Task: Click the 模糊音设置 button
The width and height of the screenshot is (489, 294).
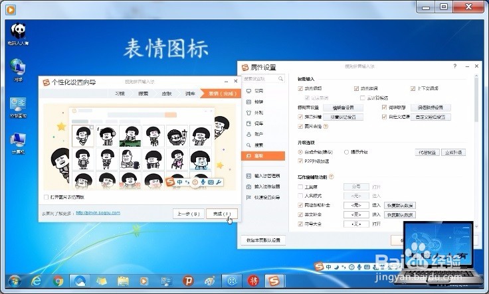Action: [343, 108]
